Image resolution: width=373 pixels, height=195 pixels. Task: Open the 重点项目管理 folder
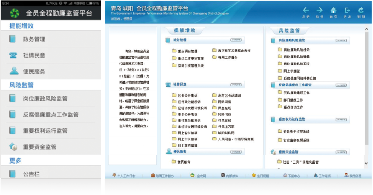point(185,51)
